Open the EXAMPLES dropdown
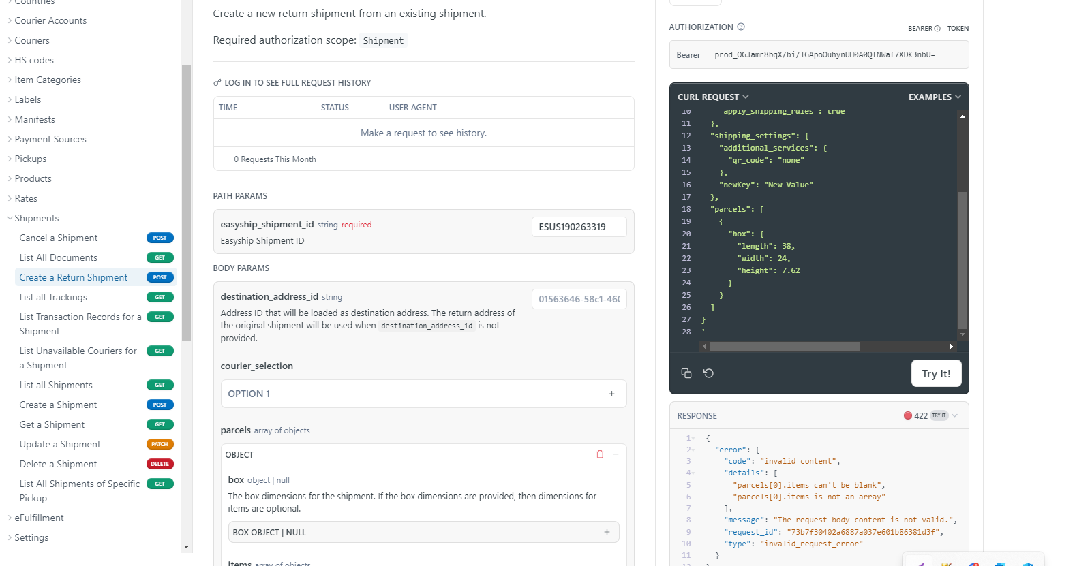This screenshot has height=566, width=1092. click(935, 97)
